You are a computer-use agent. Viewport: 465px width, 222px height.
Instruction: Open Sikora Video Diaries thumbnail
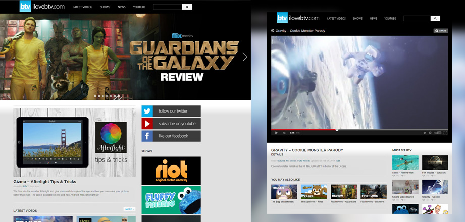tap(405, 187)
